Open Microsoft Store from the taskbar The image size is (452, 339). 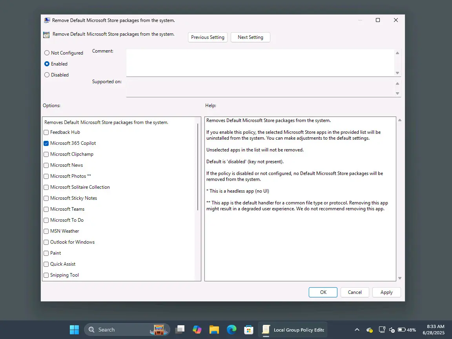[248, 330]
